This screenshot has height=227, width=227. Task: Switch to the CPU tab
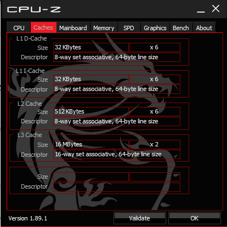pos(19,28)
